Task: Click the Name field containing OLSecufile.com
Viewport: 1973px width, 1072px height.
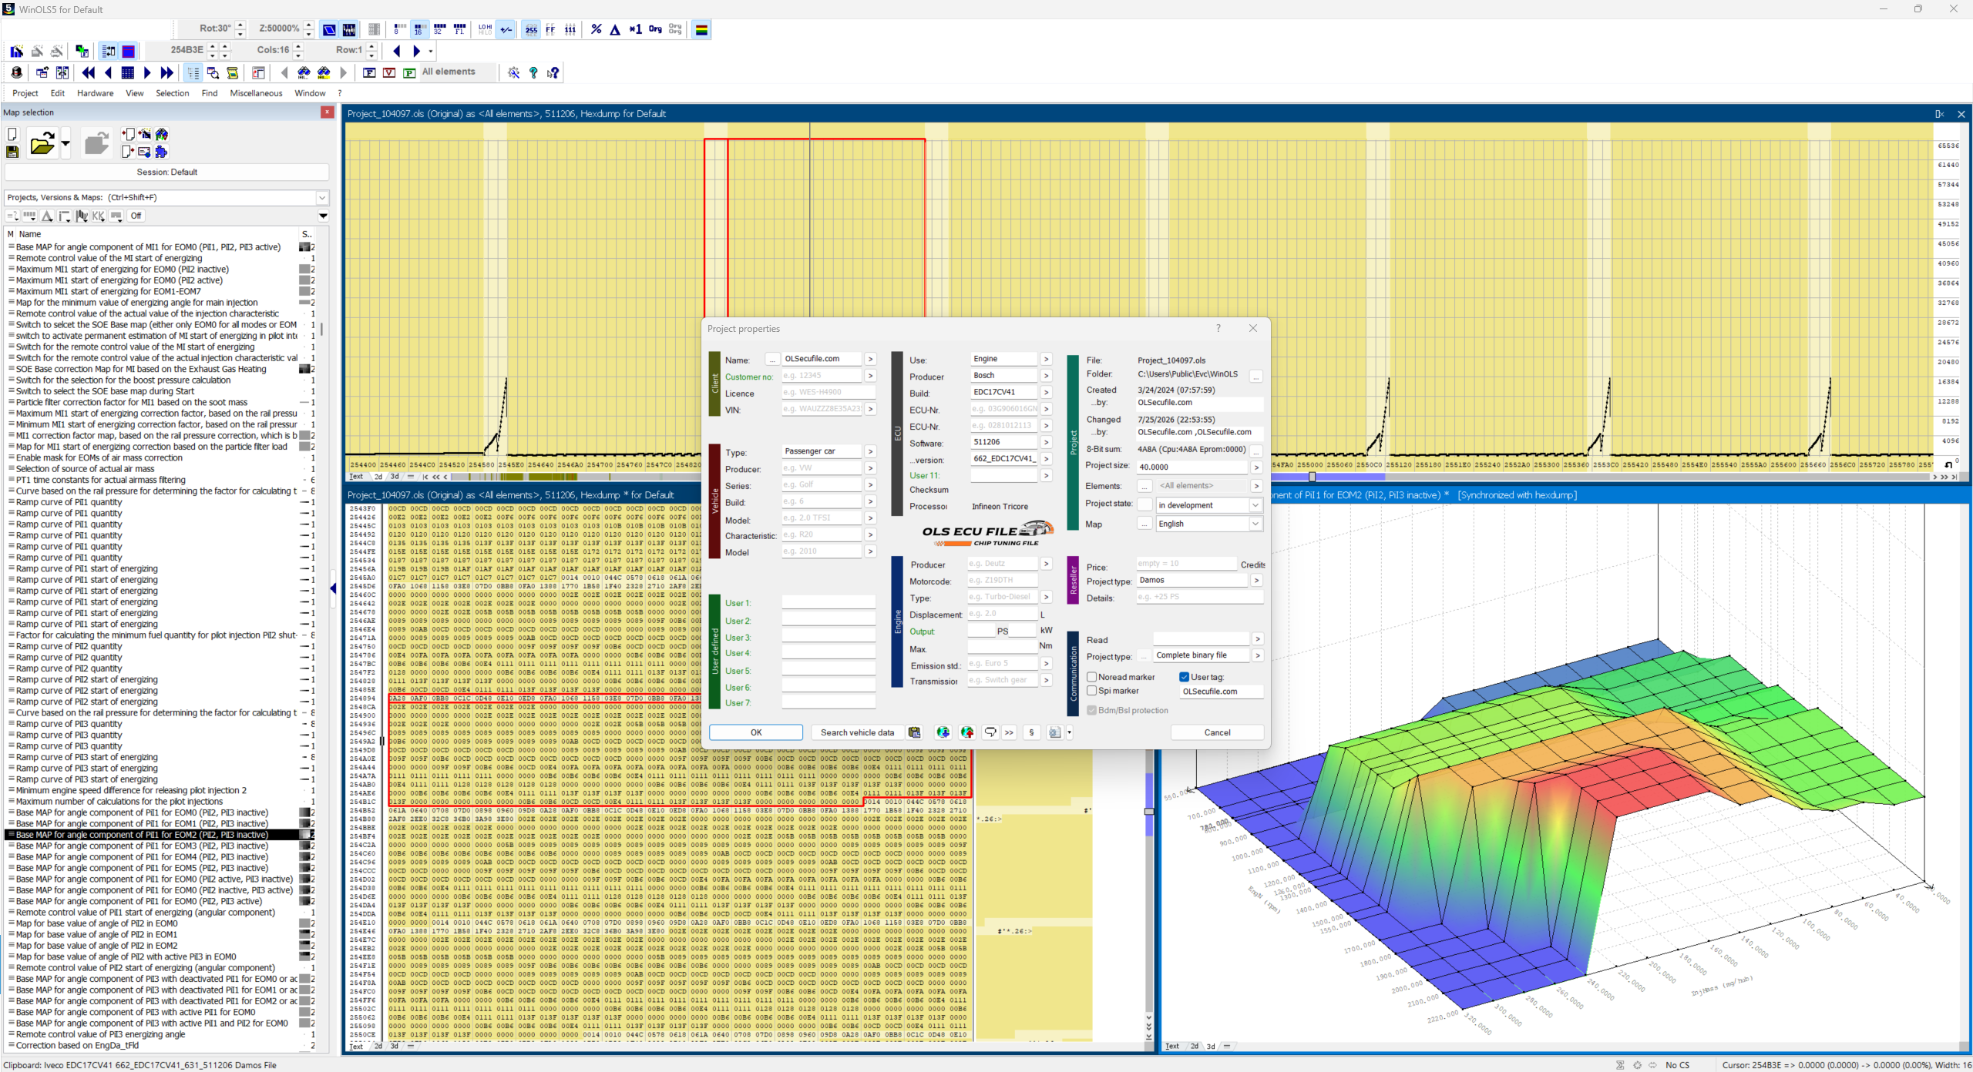Action: tap(822, 359)
